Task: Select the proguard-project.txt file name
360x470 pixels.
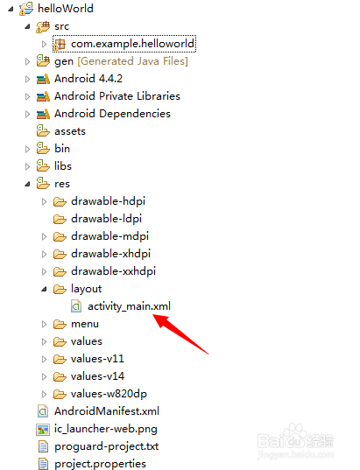Action: (107, 446)
